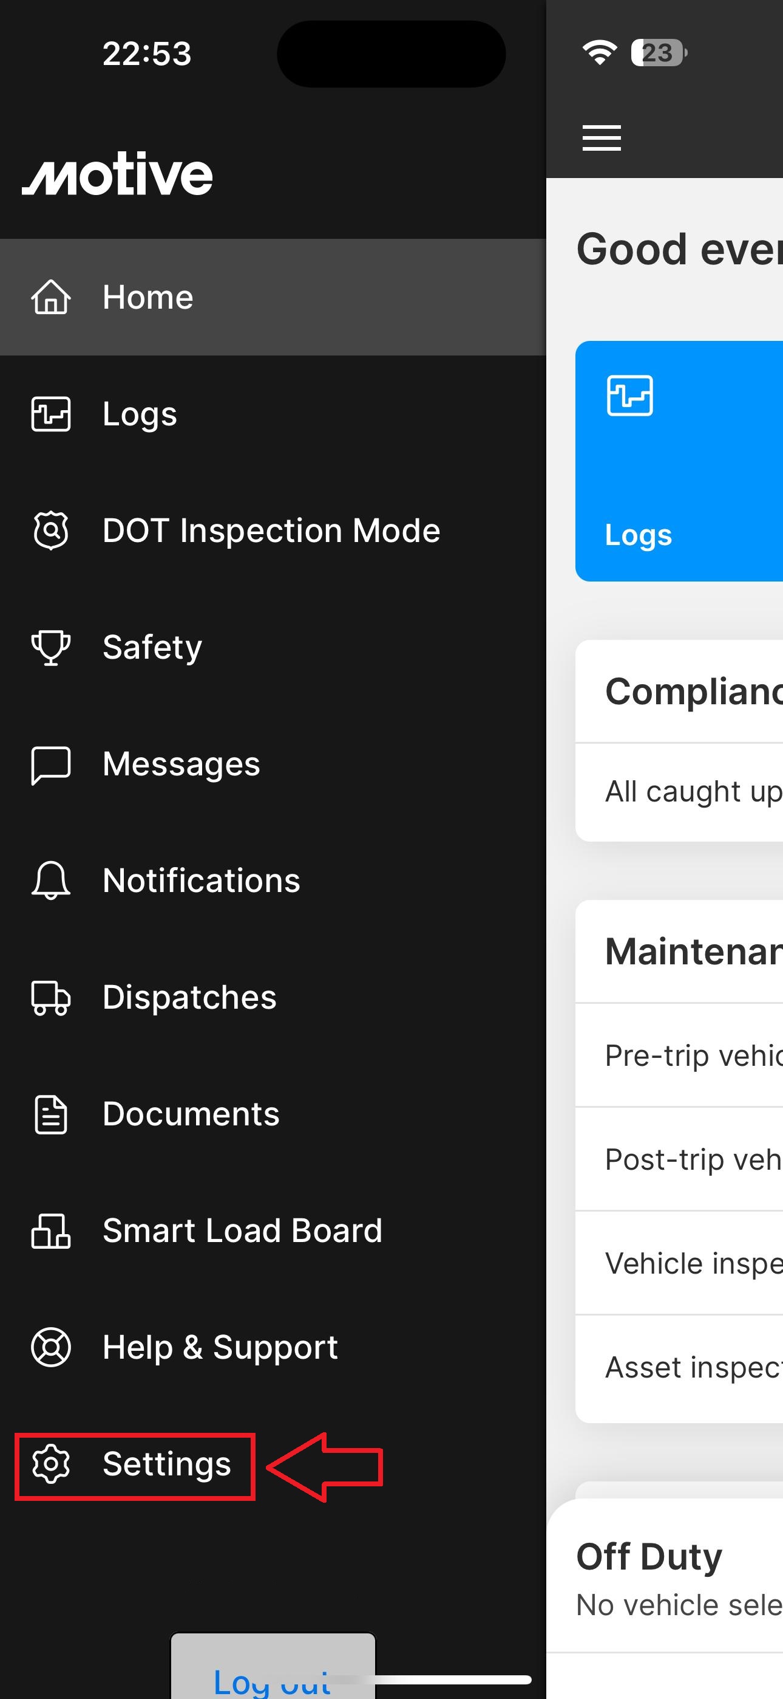The image size is (783, 1699).
Task: Select Smart Load Board menu entry
Action: [242, 1230]
